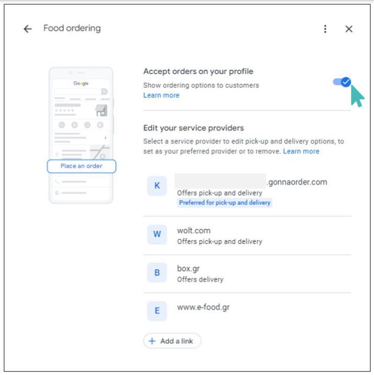
Task: Open the gonnaorder.com service provider
Action: pos(247,192)
